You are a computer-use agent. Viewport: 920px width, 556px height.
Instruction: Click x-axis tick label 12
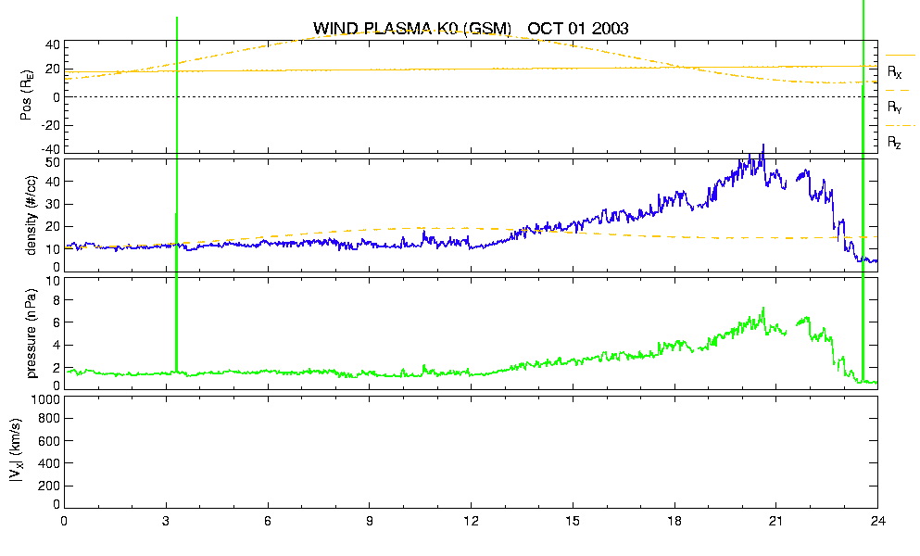472,521
